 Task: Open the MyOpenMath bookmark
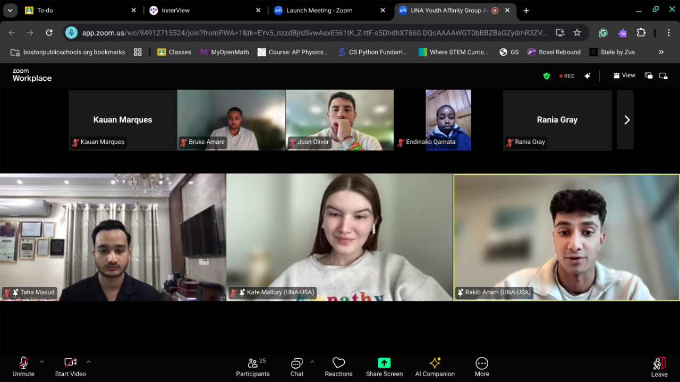[x=224, y=52]
